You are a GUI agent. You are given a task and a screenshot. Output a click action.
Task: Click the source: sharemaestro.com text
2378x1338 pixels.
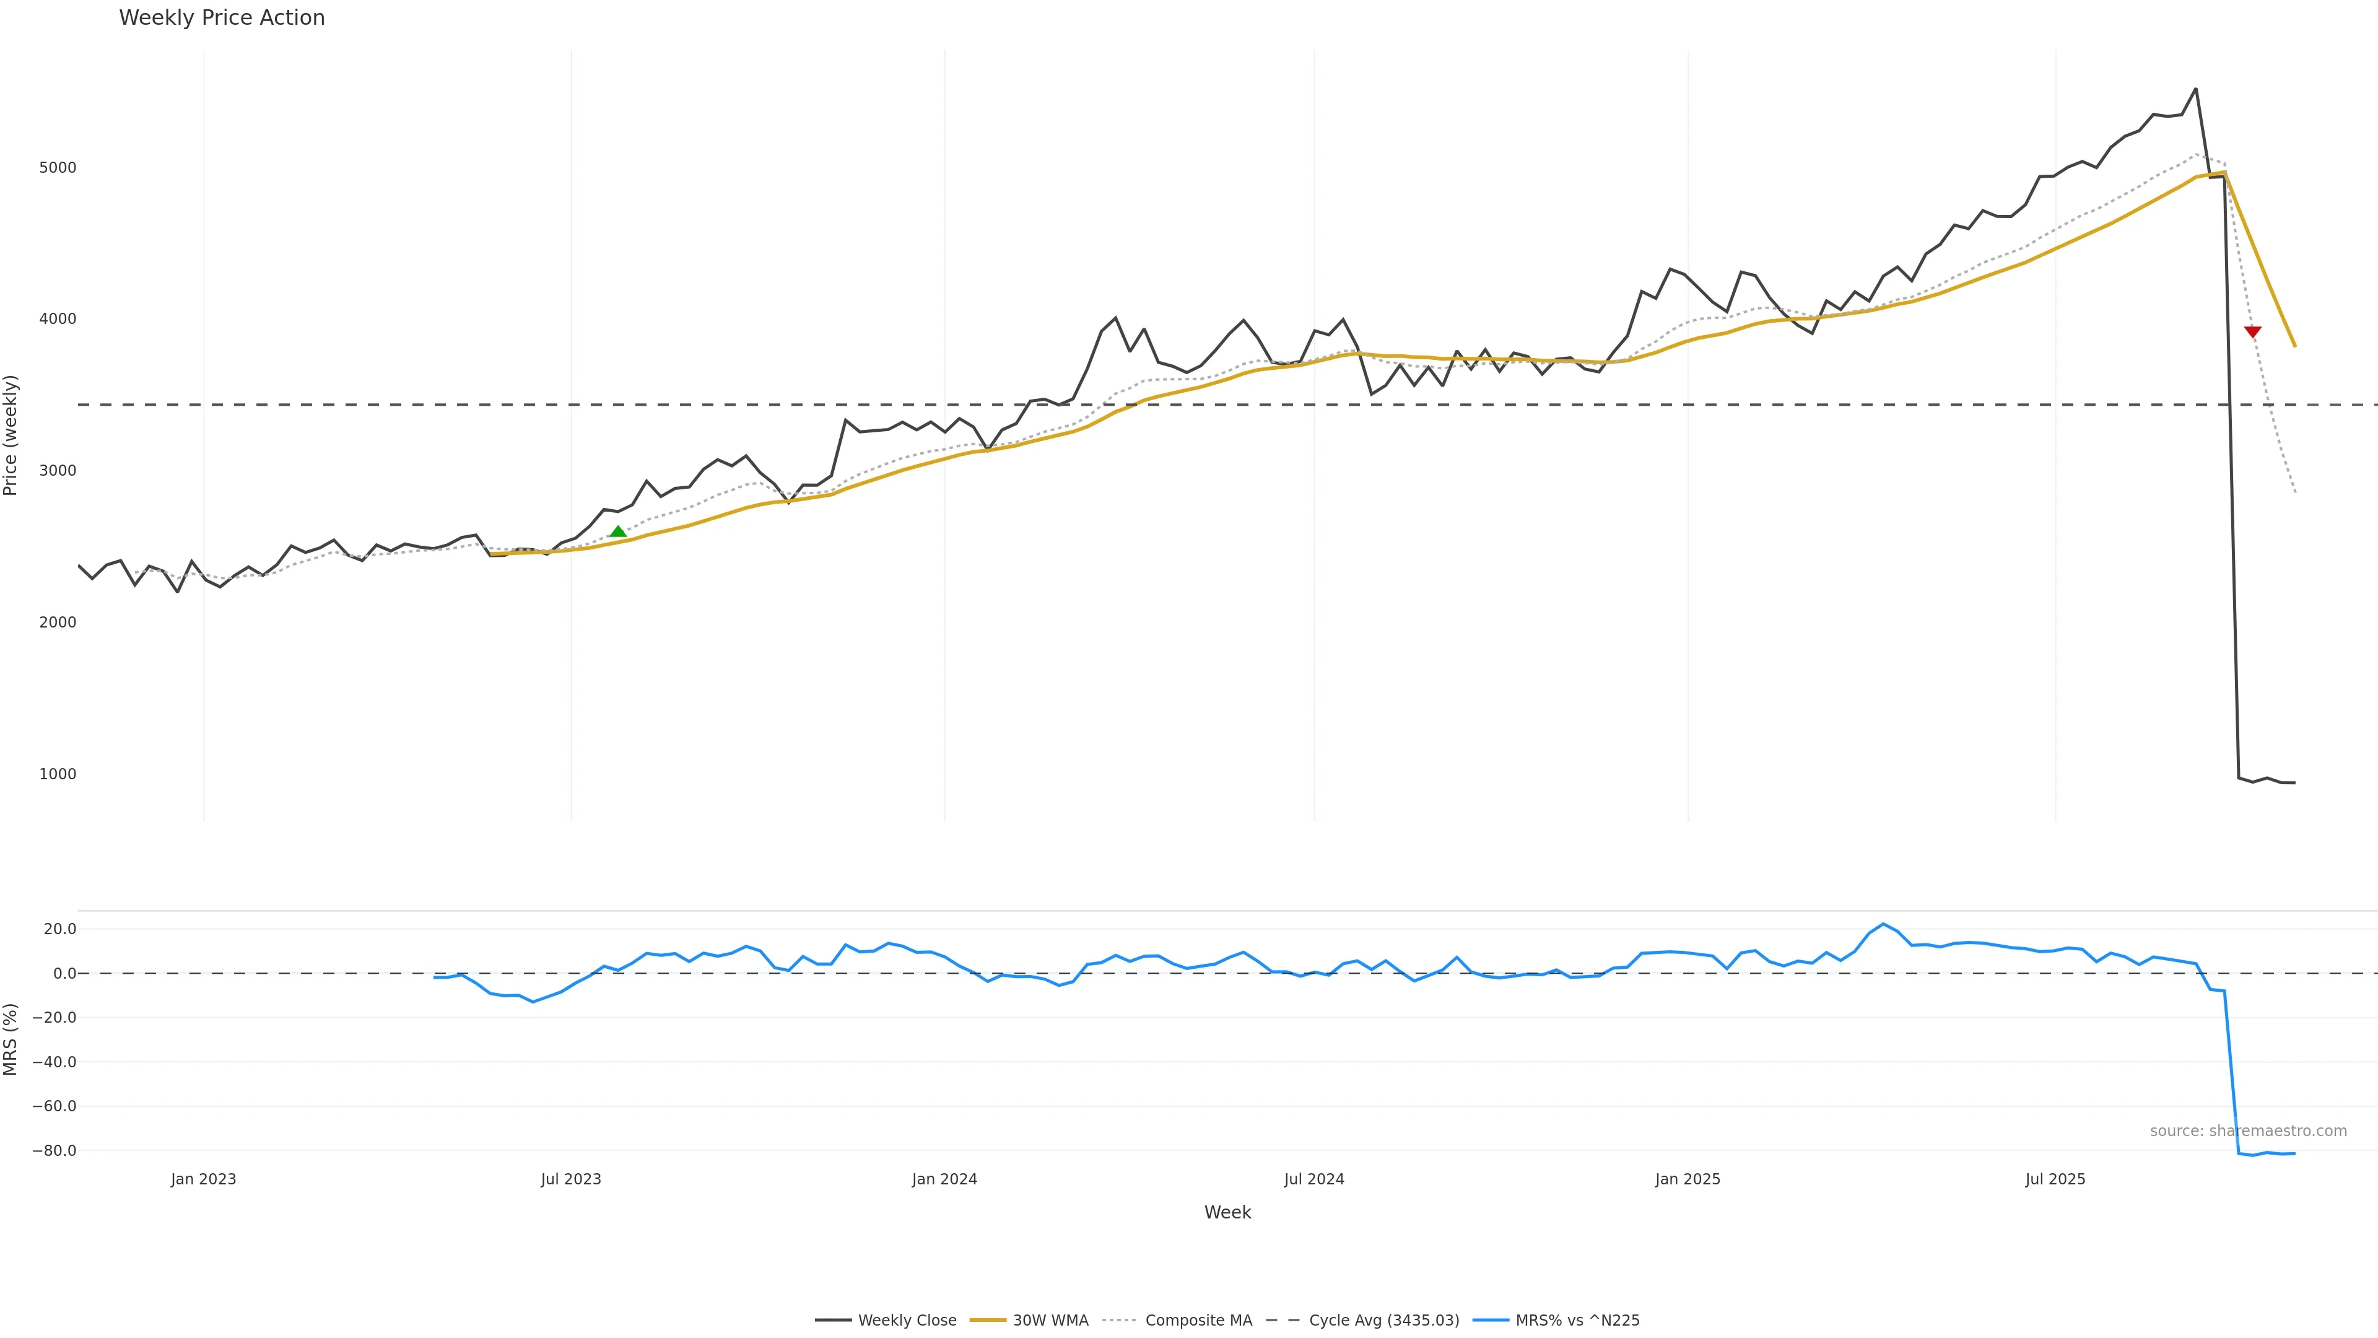coord(2248,1131)
